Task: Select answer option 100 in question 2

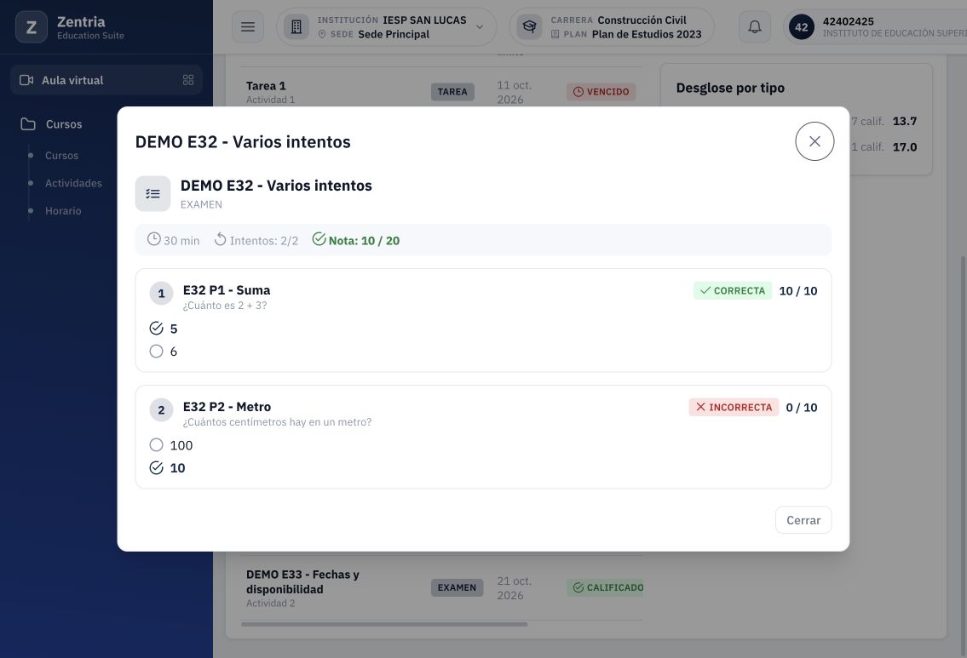Action: [x=171, y=445]
